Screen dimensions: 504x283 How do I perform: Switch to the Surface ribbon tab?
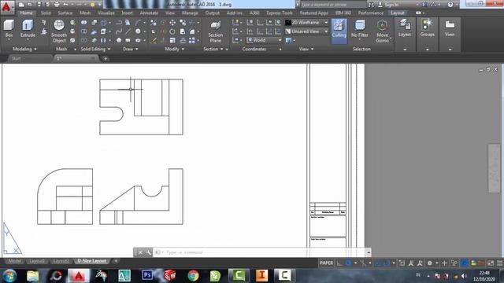[x=65, y=13]
